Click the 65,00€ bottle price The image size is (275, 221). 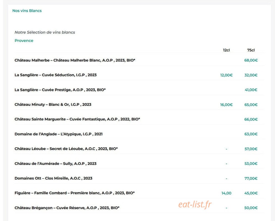(251, 105)
